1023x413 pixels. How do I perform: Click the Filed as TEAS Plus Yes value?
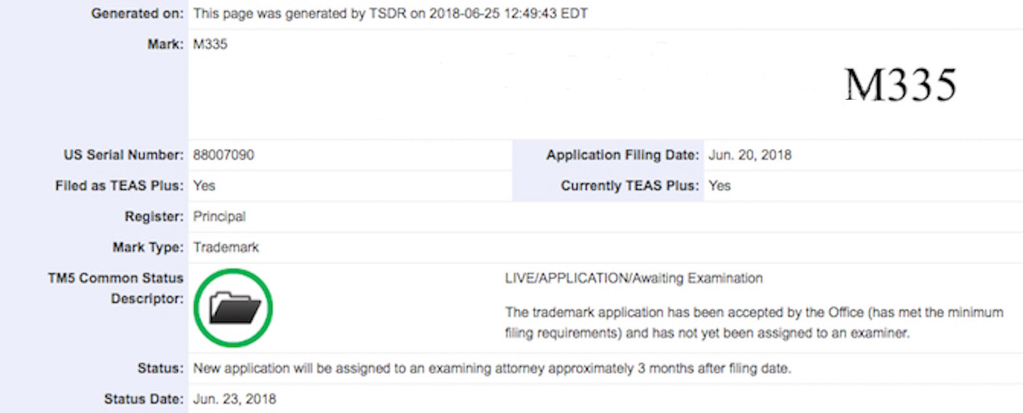click(x=205, y=185)
